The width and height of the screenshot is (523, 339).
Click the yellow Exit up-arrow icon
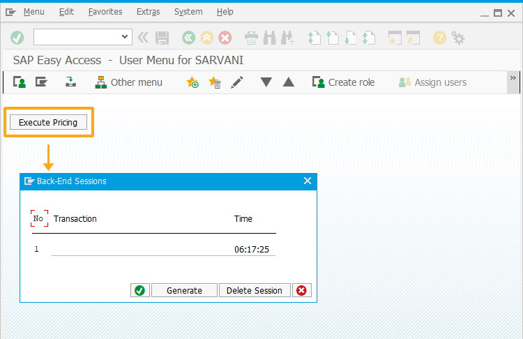pyautogui.click(x=207, y=38)
